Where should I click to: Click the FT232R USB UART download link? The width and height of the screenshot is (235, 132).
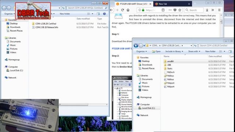point(122,48)
